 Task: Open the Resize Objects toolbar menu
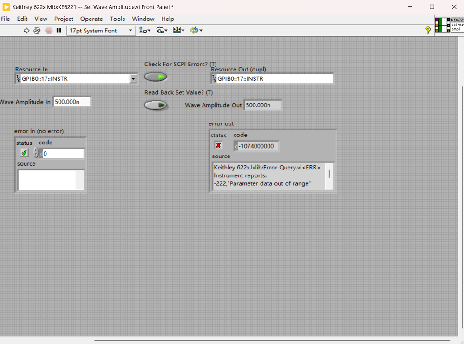point(179,31)
